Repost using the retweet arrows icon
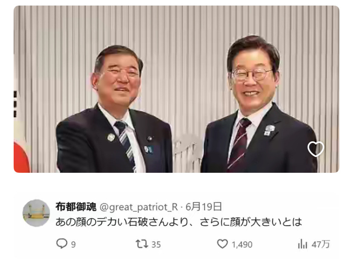Viewport: 353px width, 279px height. coord(142,244)
